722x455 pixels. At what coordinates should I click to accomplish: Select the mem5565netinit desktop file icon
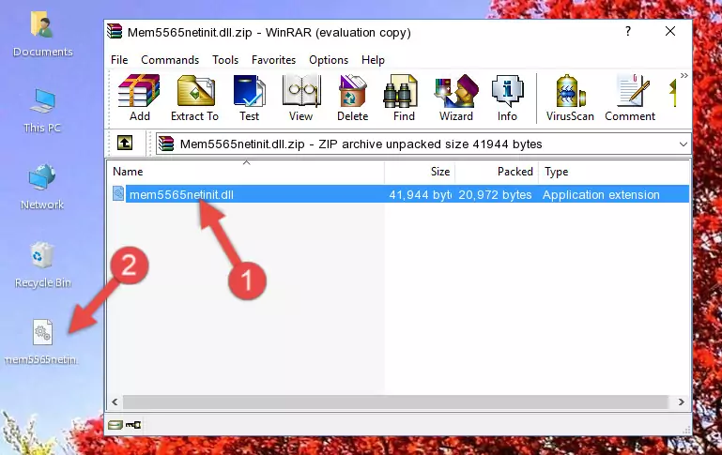pyautogui.click(x=41, y=342)
